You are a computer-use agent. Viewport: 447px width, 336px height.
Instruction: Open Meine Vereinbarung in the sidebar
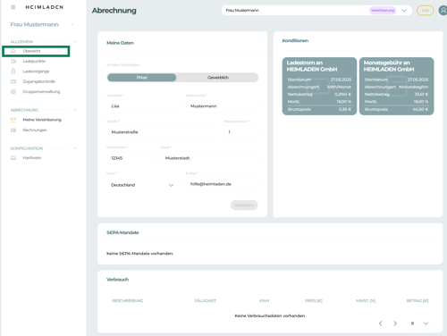(x=42, y=120)
